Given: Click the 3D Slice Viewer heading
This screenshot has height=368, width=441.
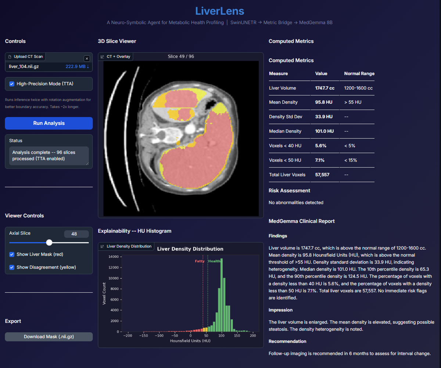Looking at the screenshot, I should coord(117,41).
